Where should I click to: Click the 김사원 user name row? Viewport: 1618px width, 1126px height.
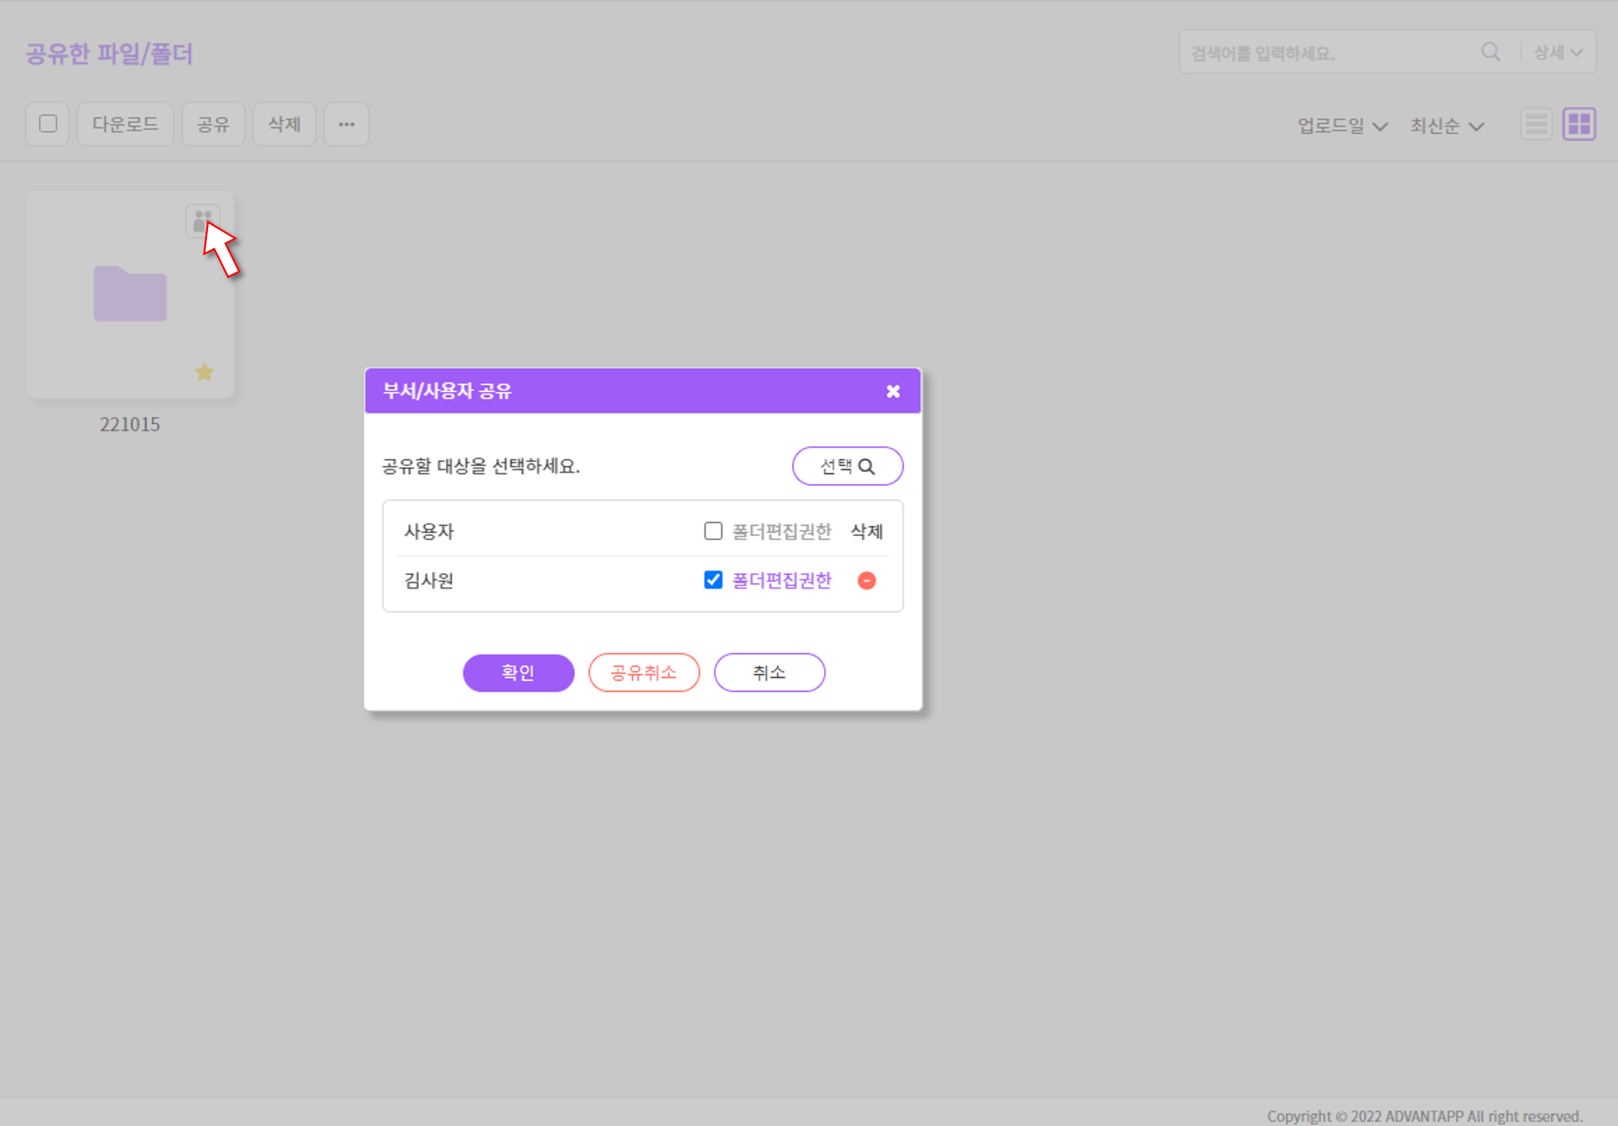430,580
